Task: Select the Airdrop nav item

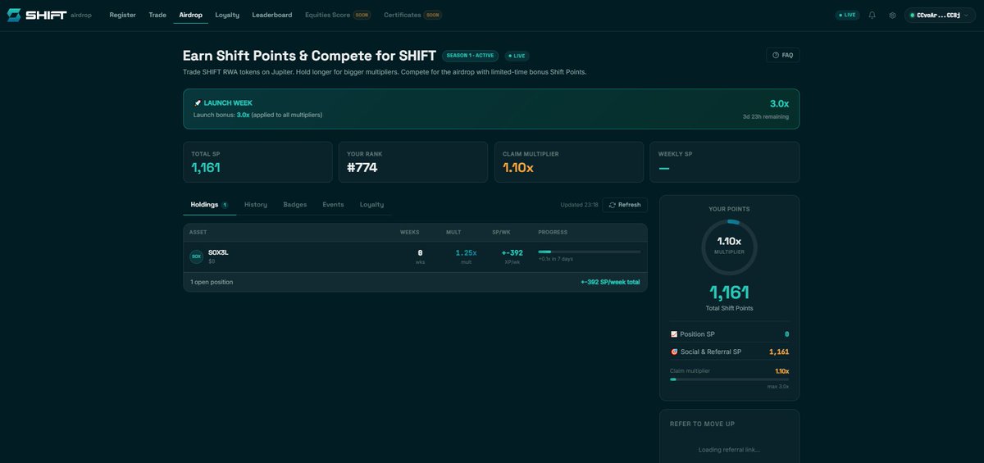Action: [191, 15]
